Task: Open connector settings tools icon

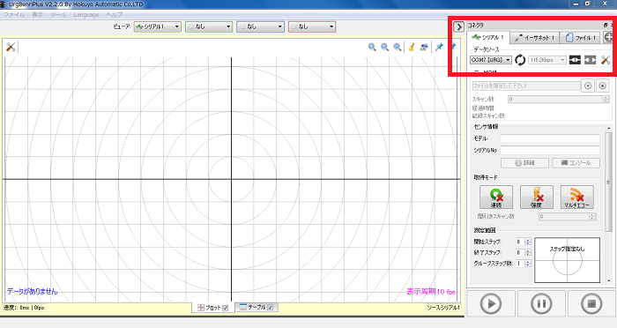Action: click(x=606, y=60)
